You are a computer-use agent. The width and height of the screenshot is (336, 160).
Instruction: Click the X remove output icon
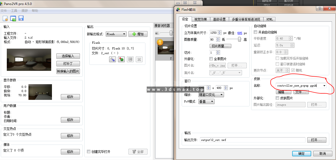tap(139, 59)
